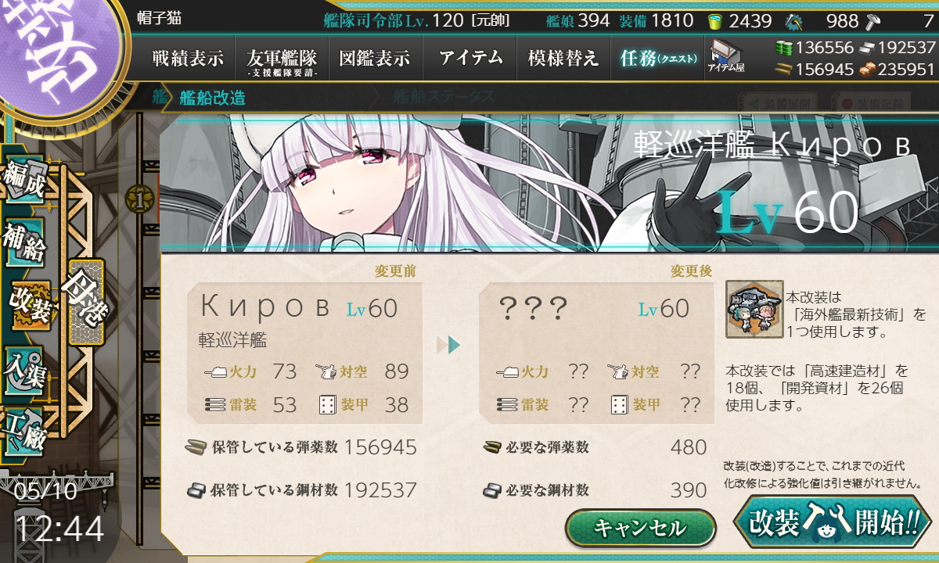Click the キャンセル button
This screenshot has width=939, height=563.
click(x=640, y=527)
